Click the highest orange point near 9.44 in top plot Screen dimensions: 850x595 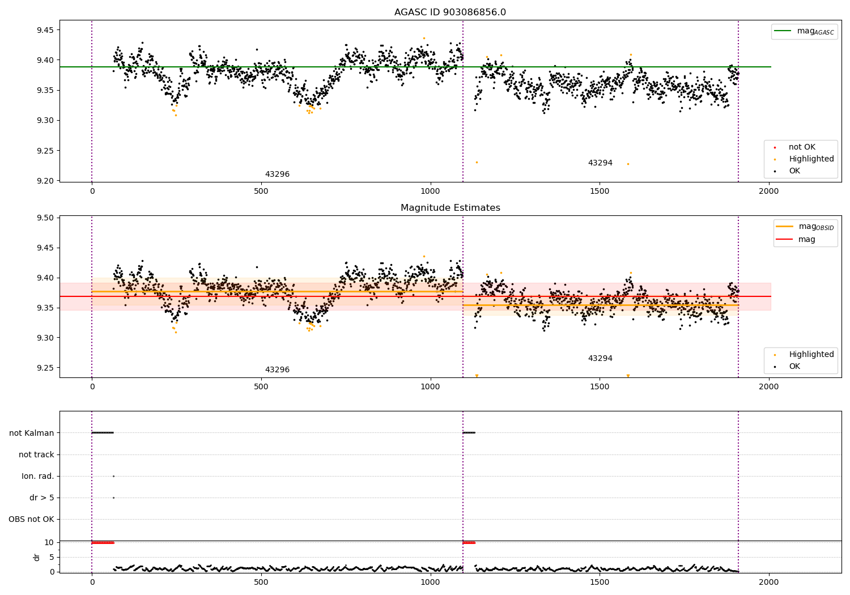[x=424, y=38]
